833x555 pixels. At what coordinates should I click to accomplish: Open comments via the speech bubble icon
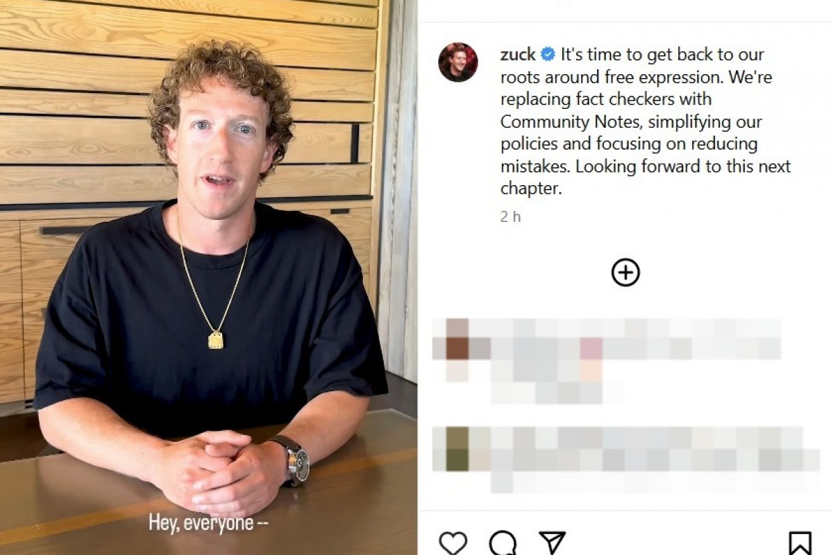502,543
